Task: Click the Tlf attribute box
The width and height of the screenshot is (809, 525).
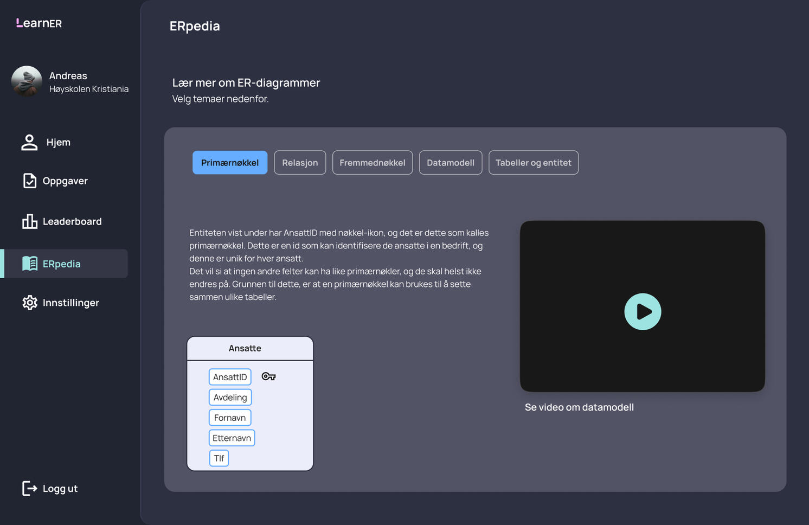Action: pos(219,458)
